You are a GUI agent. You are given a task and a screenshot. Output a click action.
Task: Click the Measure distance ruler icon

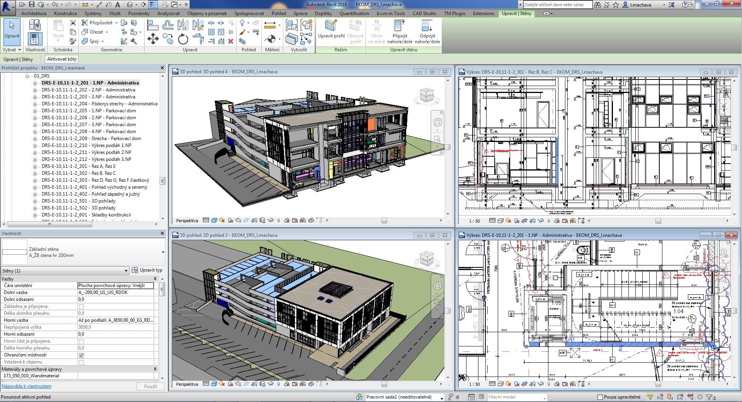[x=270, y=25]
